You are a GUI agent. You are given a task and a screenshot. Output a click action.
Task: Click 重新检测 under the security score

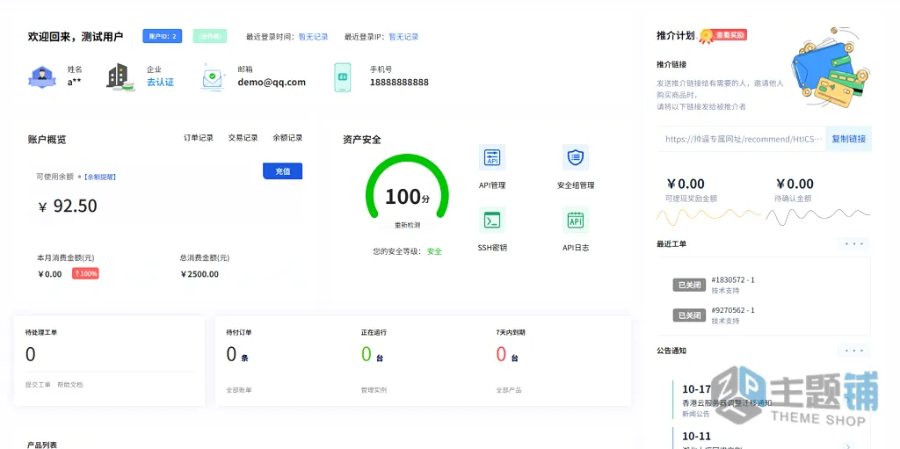407,225
